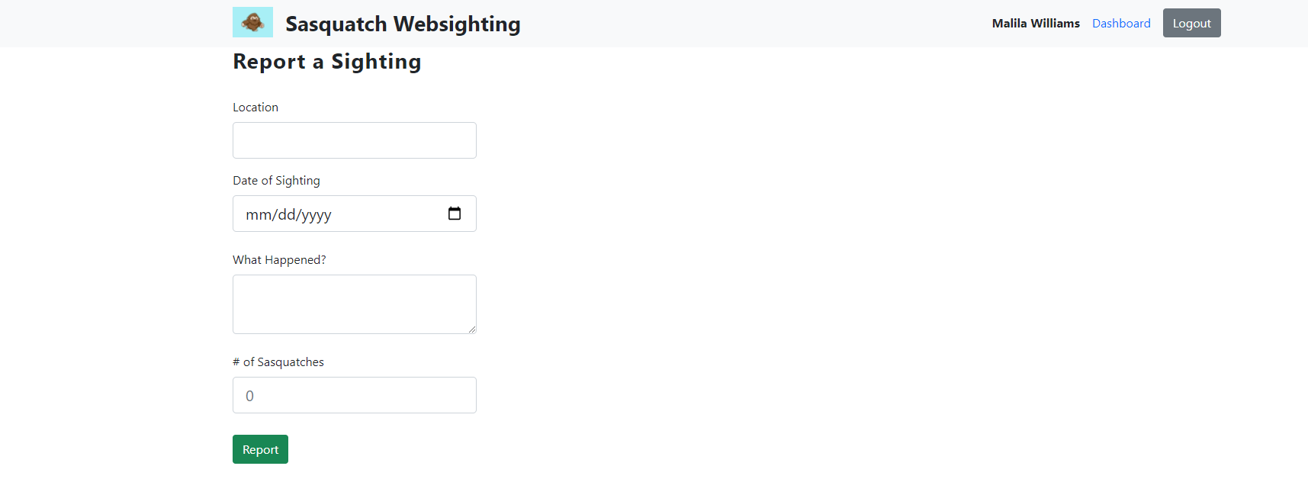Open the Dashboard page
Viewport: 1308px width, 495px height.
(1121, 23)
